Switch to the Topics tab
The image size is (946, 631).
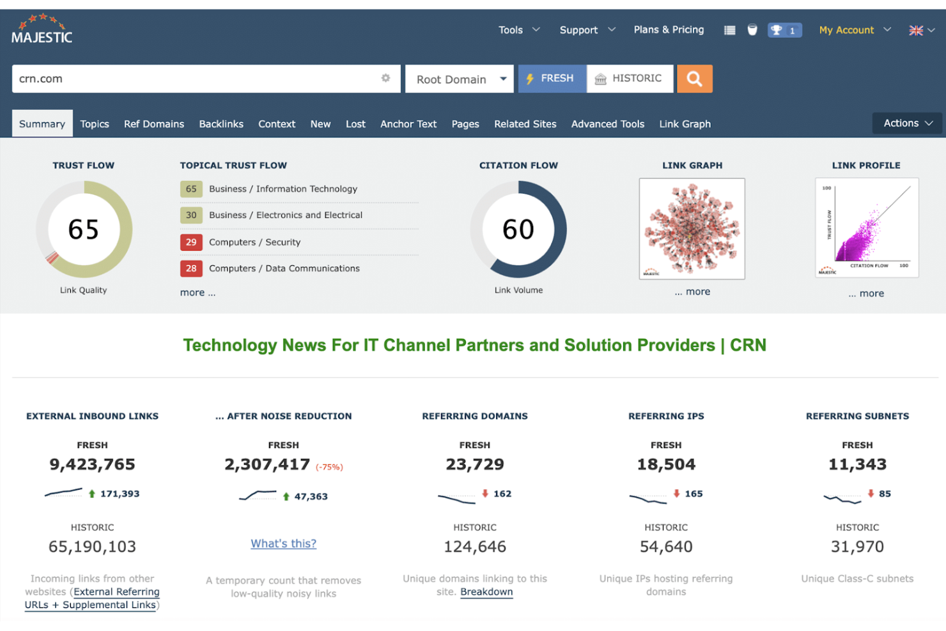[x=95, y=124]
